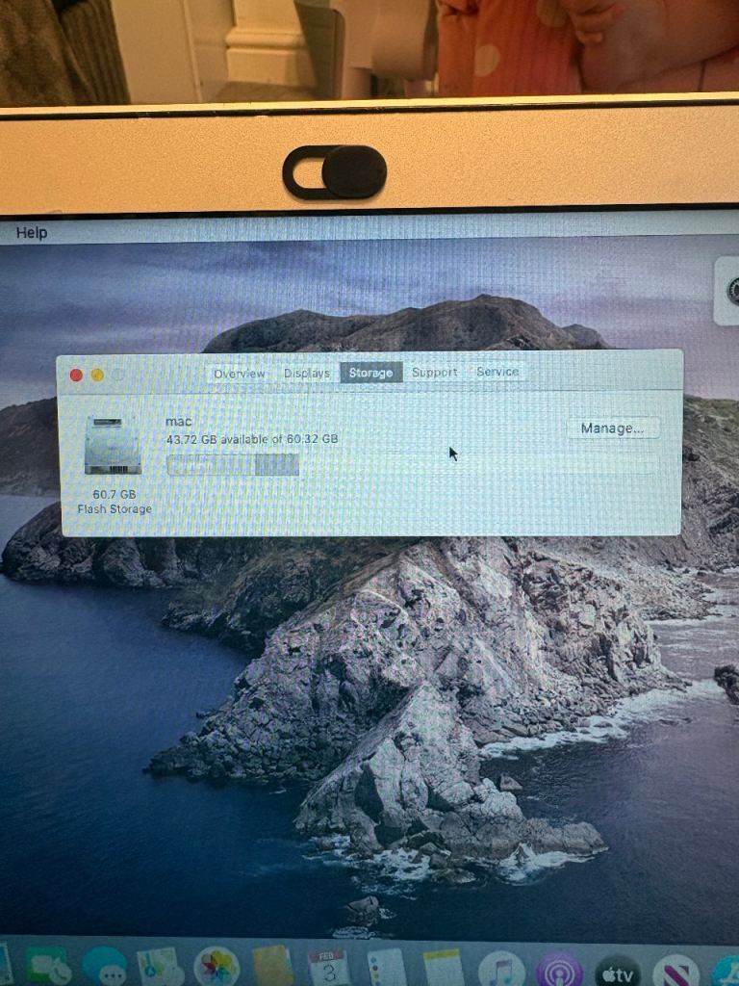Go to the Support tab
The image size is (739, 986).
click(435, 372)
